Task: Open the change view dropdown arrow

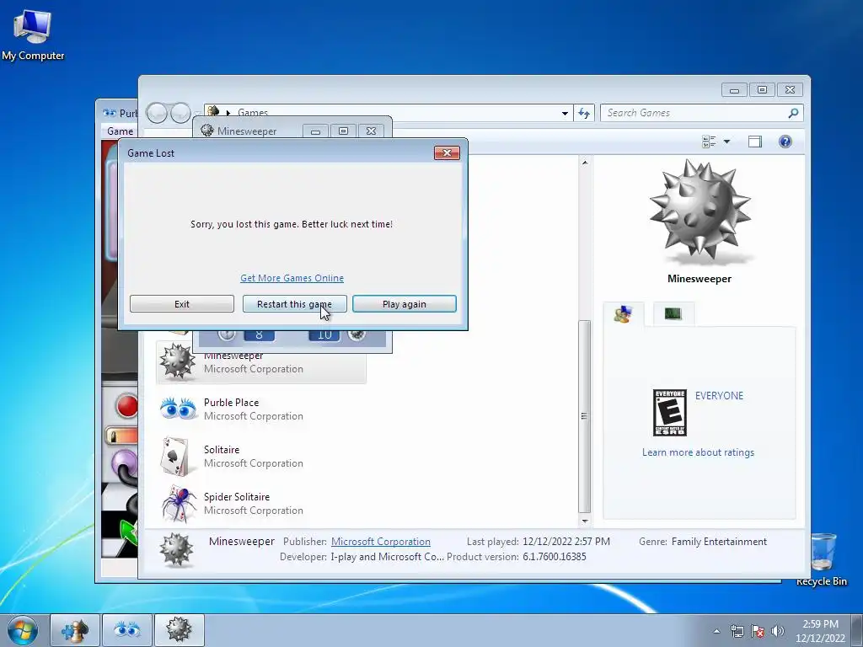Action: (726, 142)
